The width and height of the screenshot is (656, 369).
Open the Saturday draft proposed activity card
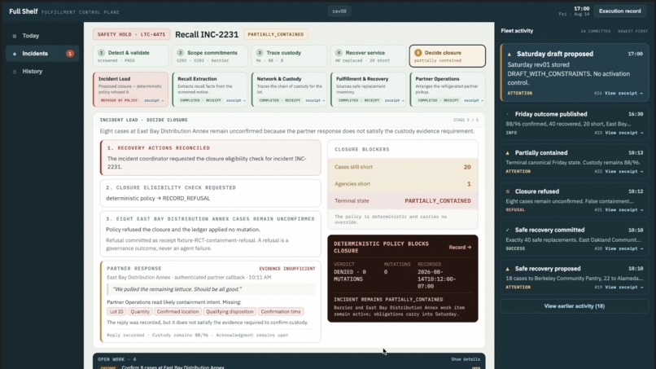pos(575,72)
